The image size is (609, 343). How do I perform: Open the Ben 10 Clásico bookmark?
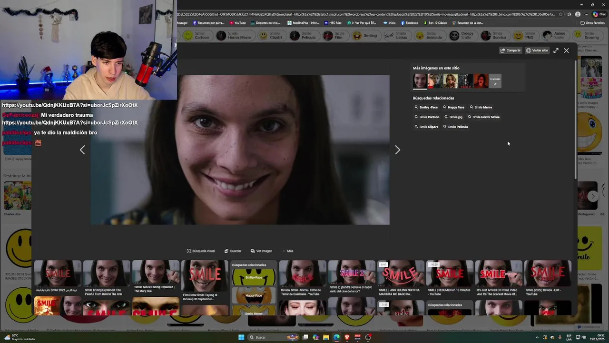(435, 23)
